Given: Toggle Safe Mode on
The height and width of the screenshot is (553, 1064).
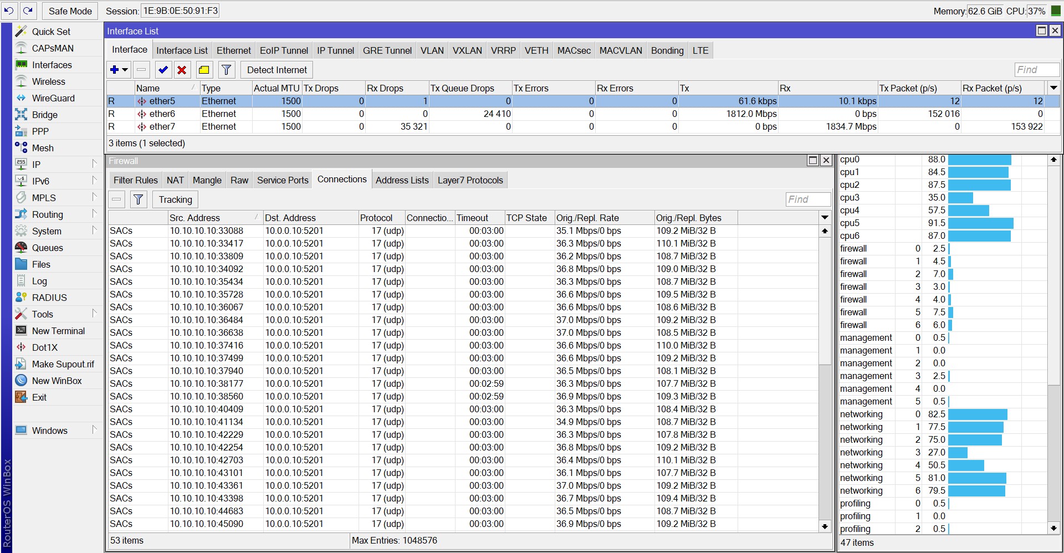Looking at the screenshot, I should pyautogui.click(x=70, y=11).
